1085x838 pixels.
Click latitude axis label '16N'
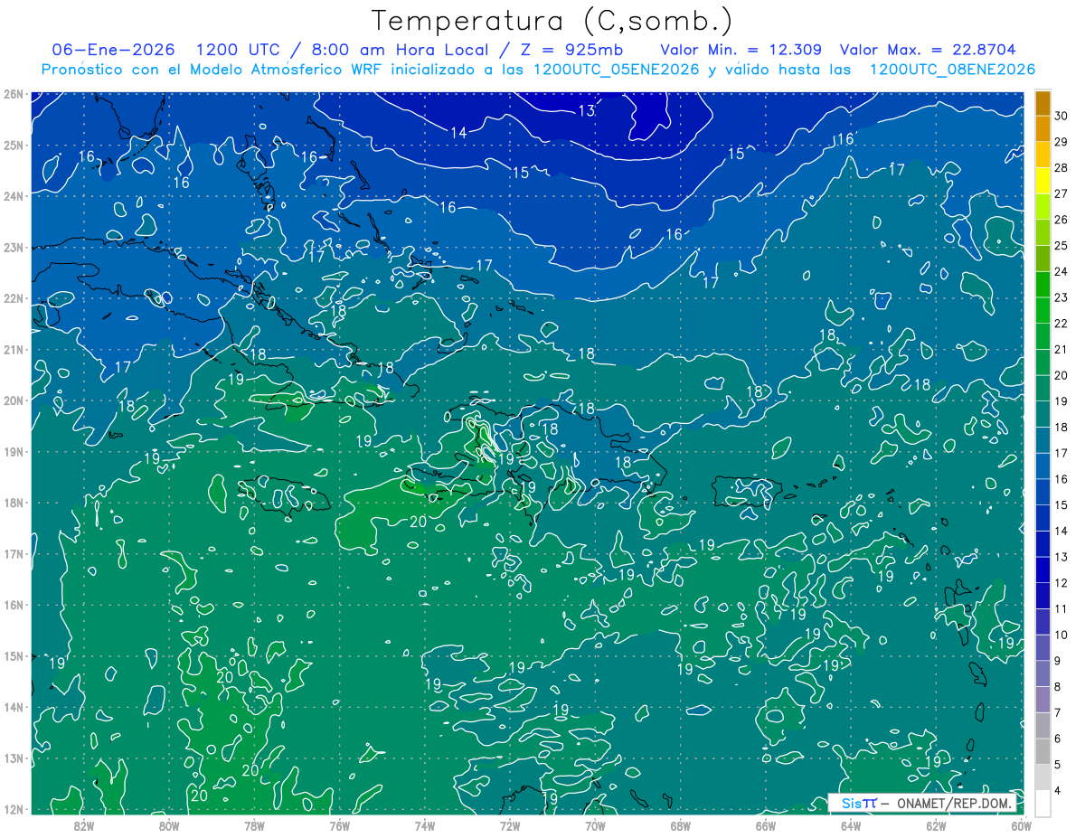14,605
